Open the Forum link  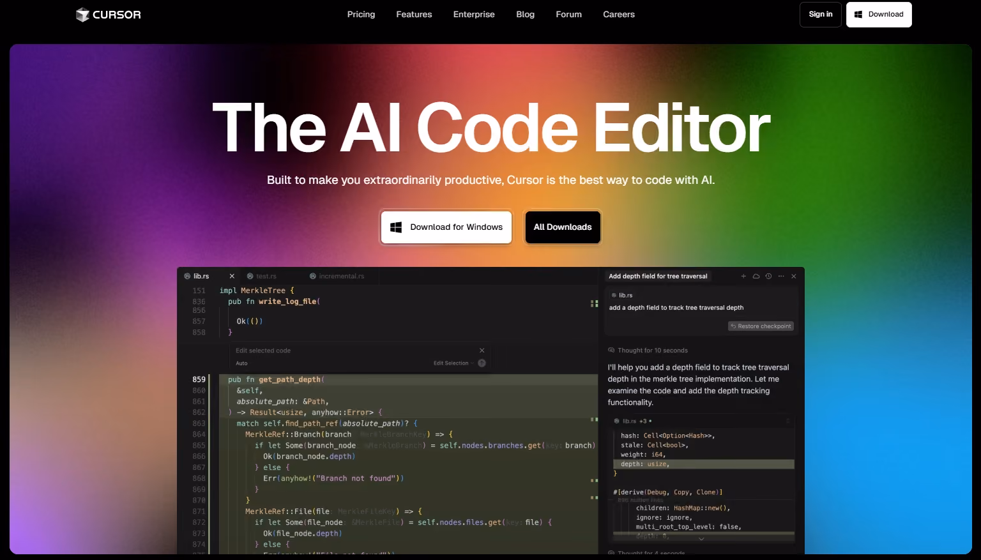(568, 15)
